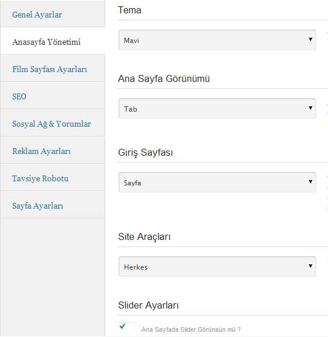The image size is (328, 337).
Task: Open the Giriş Sayfası dropdown showing Sayfa
Action: pos(218,182)
